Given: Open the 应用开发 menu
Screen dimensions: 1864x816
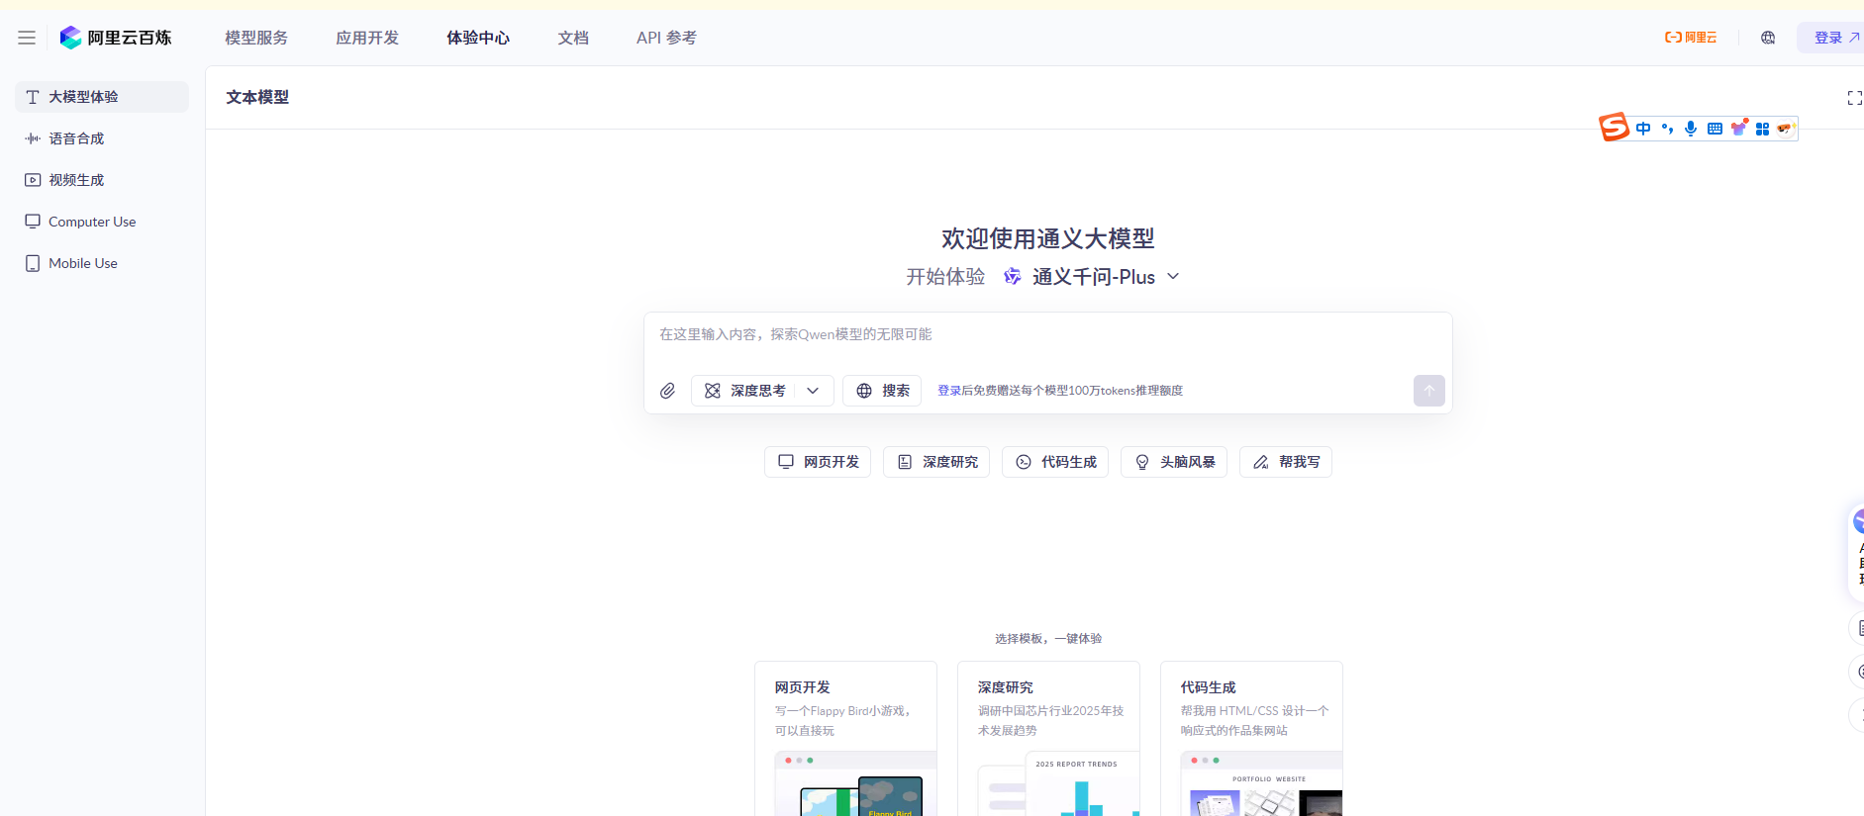Looking at the screenshot, I should click(x=367, y=38).
